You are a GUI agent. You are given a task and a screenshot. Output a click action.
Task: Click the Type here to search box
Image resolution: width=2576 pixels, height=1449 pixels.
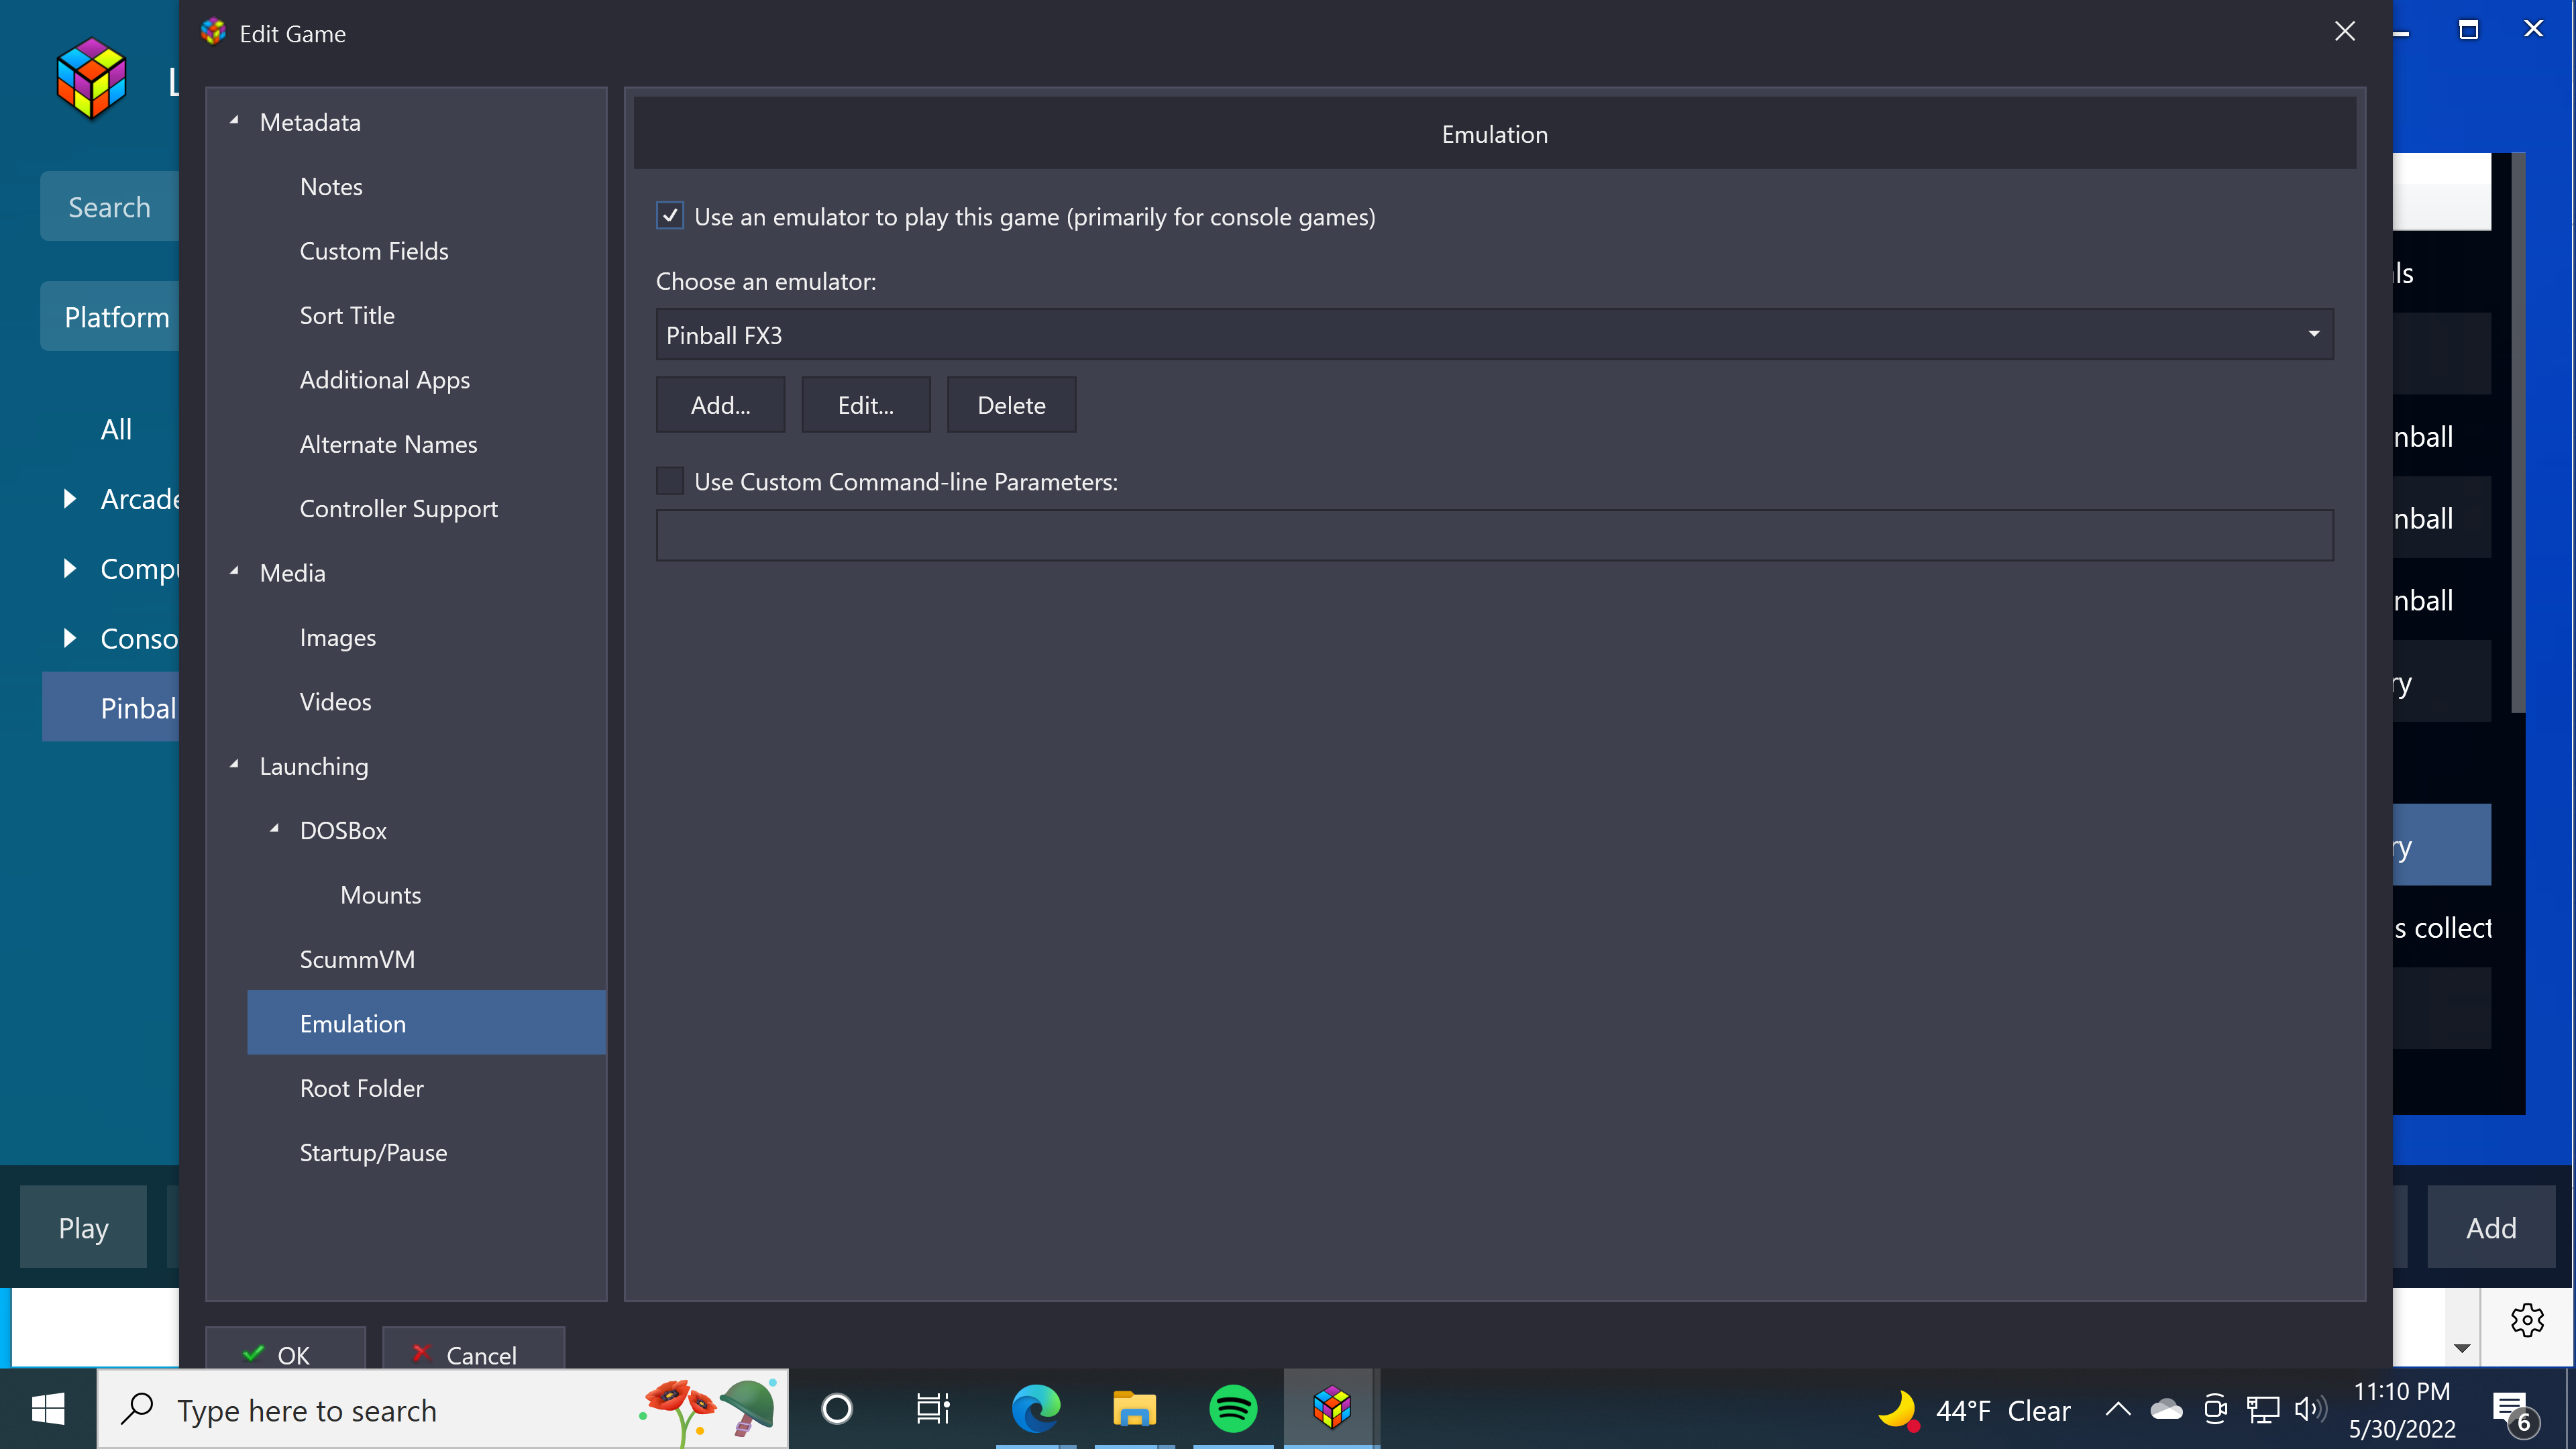click(x=442, y=1410)
